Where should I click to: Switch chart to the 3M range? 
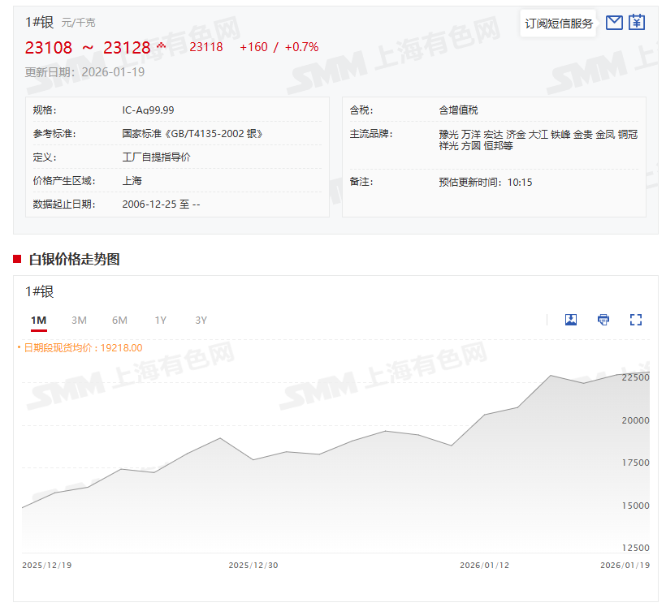point(79,321)
